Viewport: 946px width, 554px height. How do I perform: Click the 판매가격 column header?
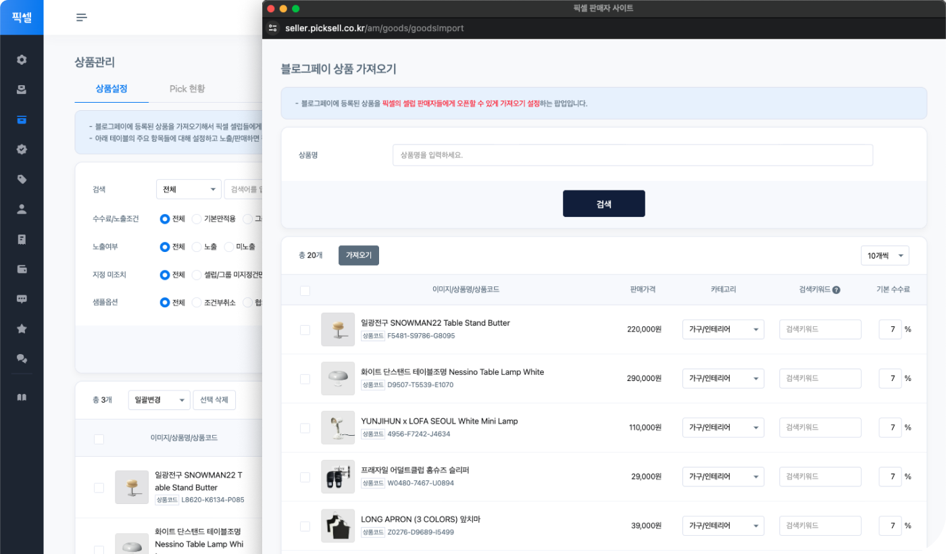(642, 289)
